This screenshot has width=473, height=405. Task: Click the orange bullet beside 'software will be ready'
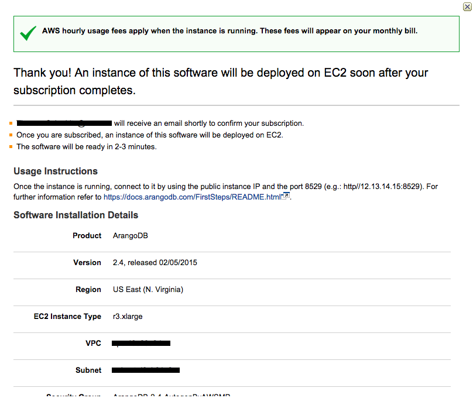tap(11, 147)
